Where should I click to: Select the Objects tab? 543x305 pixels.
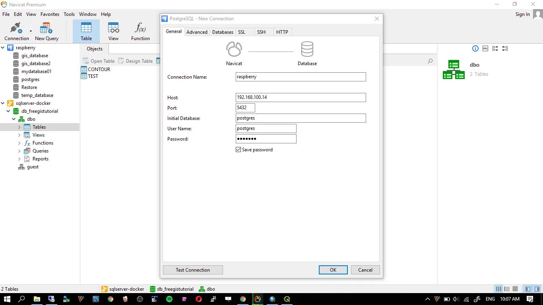tap(95, 49)
